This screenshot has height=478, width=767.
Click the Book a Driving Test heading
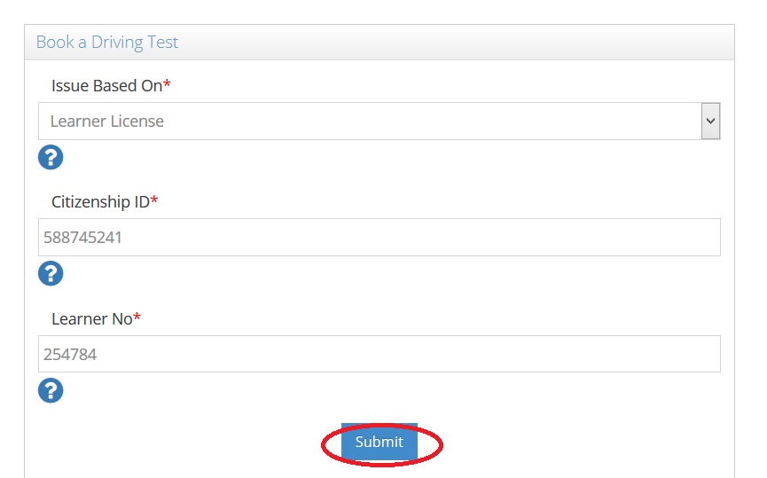[107, 43]
